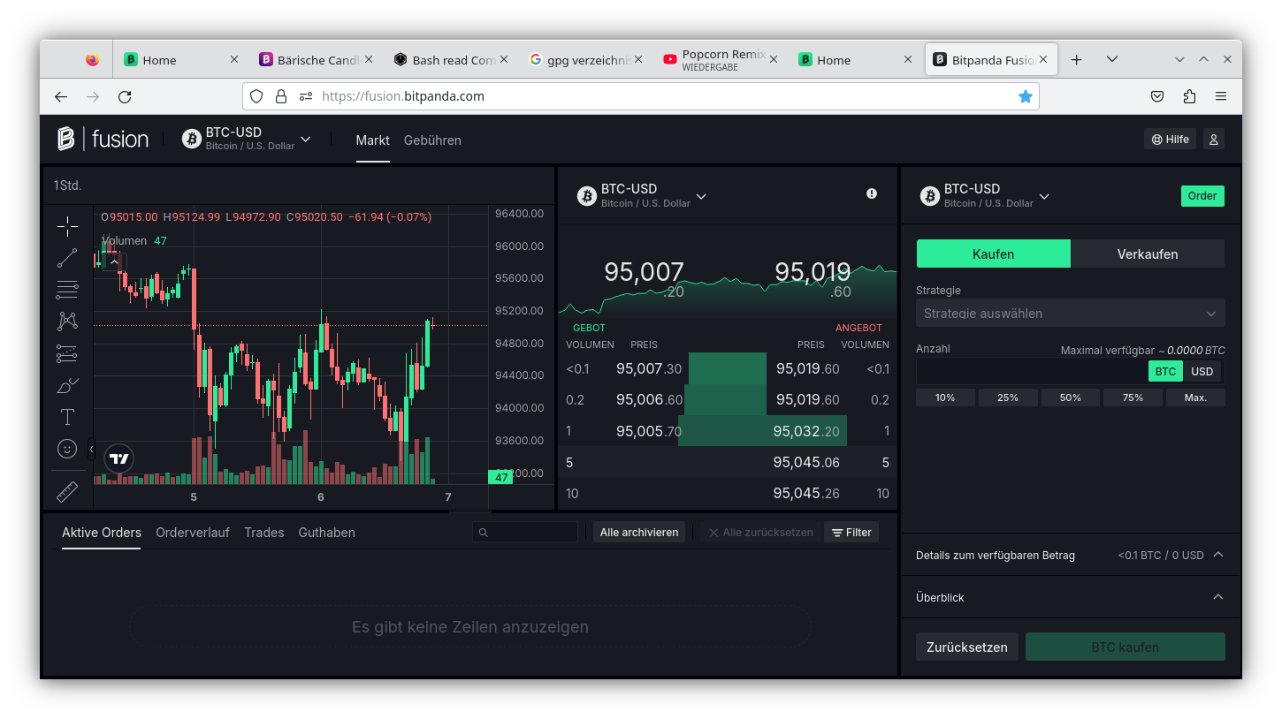The width and height of the screenshot is (1282, 719).
Task: Select the crosshair cursor tool
Action: point(67,227)
